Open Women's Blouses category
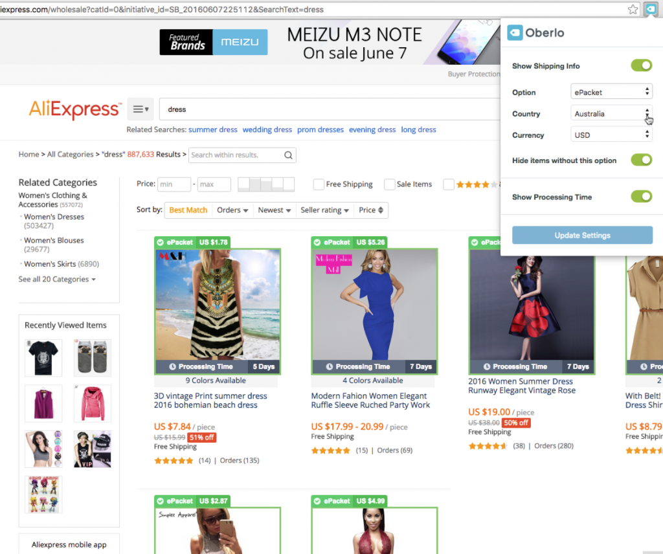 point(54,241)
